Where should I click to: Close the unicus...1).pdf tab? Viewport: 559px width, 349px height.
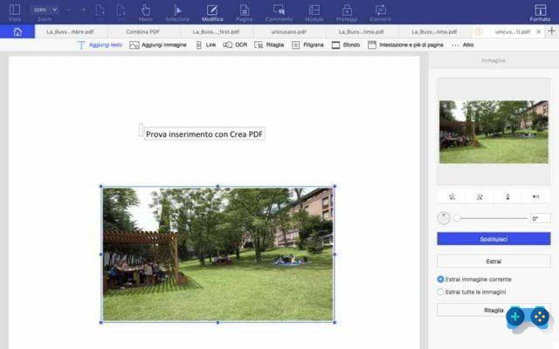[x=539, y=31]
